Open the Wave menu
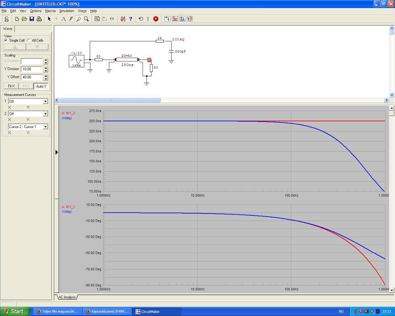This screenshot has height=316, width=395. pyautogui.click(x=82, y=11)
